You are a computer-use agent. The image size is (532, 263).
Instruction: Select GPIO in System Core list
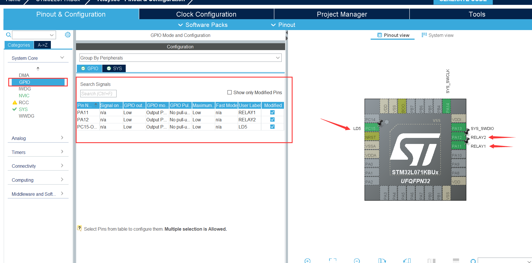click(x=38, y=82)
